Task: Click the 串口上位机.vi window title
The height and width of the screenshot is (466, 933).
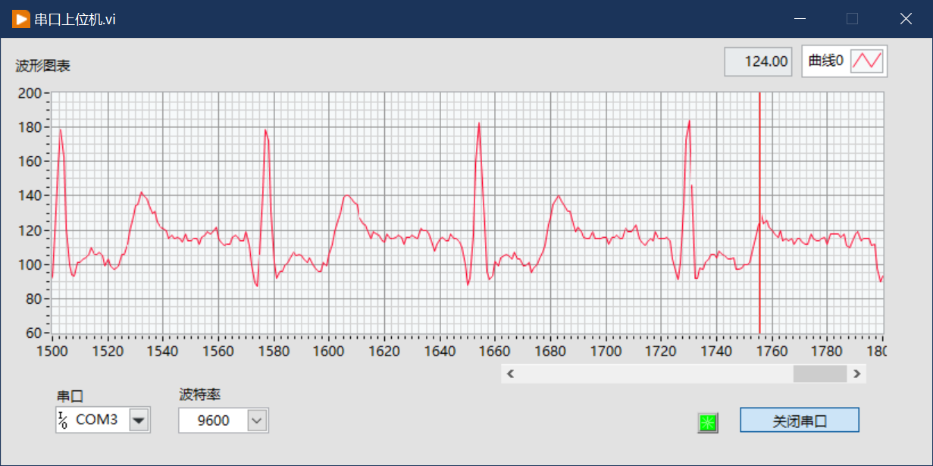Action: point(75,20)
